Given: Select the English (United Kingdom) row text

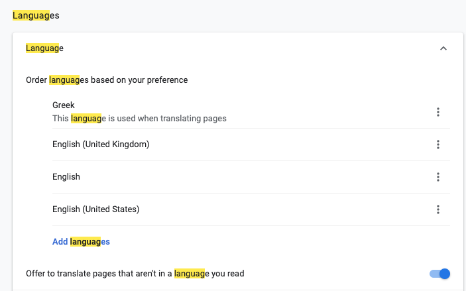Looking at the screenshot, I should [101, 144].
